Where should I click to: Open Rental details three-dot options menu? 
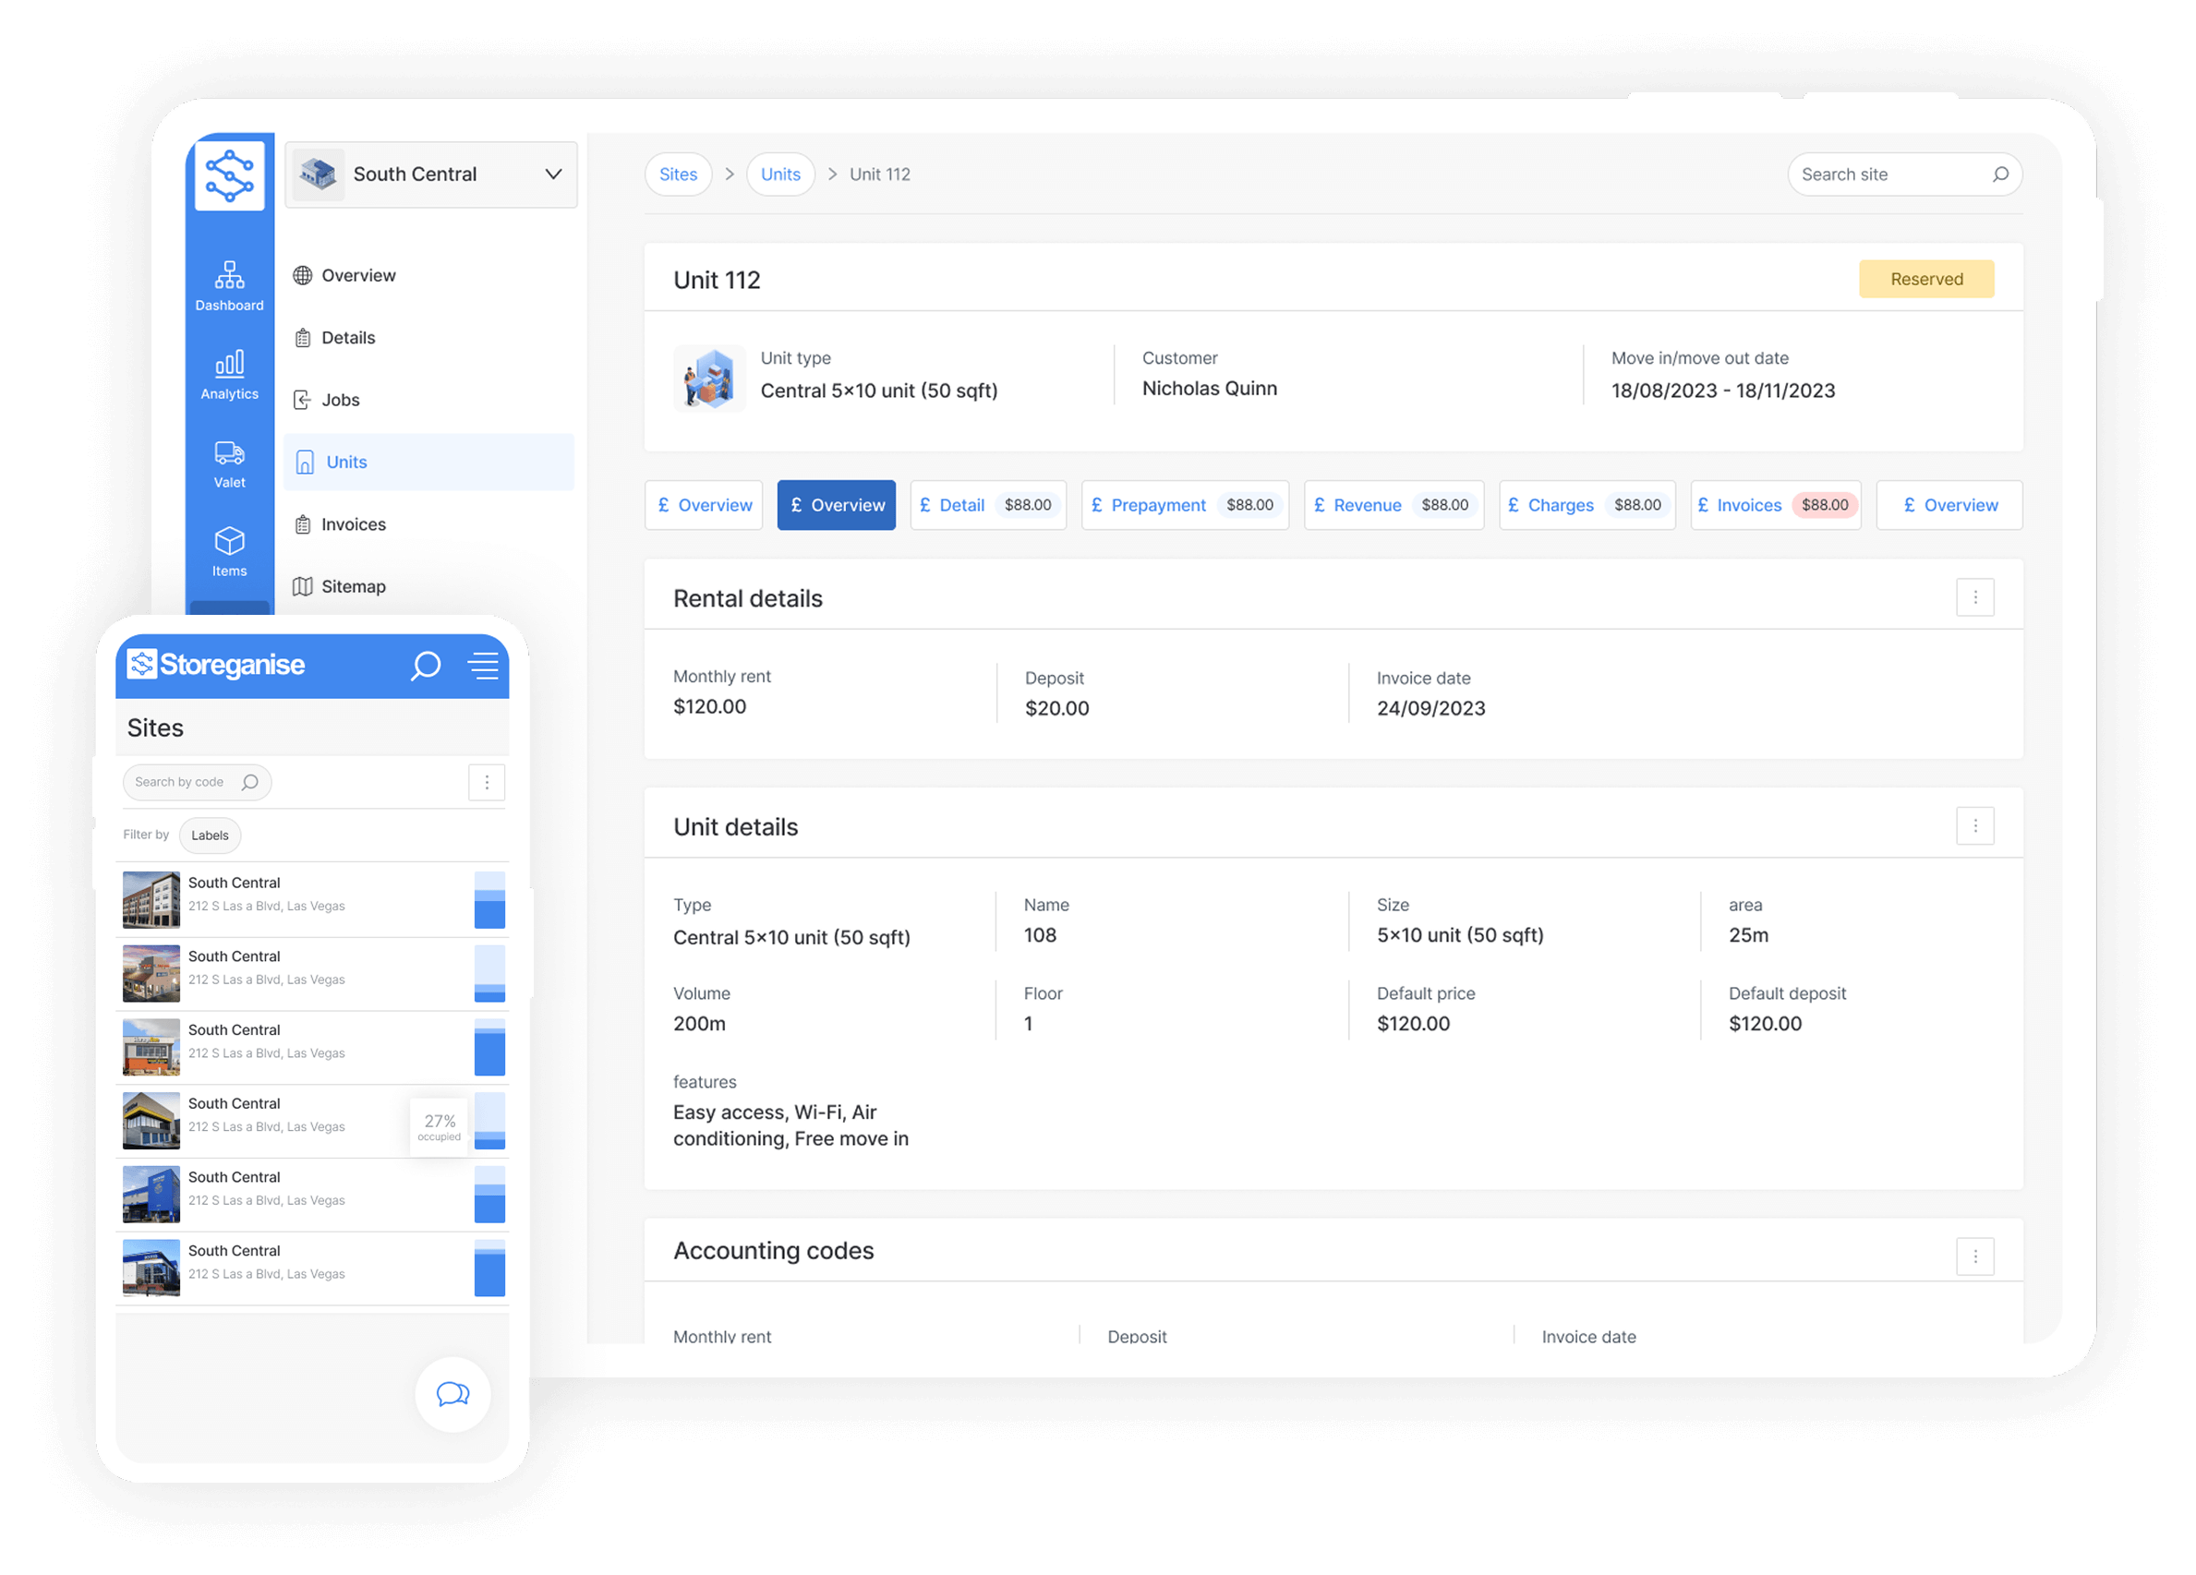pyautogui.click(x=1975, y=597)
